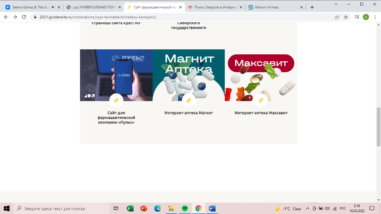
Task: Open Chrome from the taskbar
Action: pyautogui.click(x=198, y=208)
